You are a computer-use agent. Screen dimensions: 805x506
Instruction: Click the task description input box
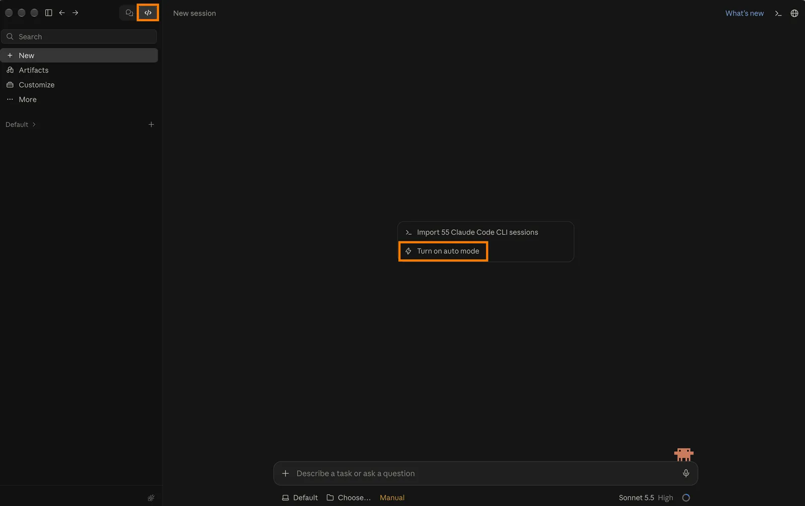485,473
